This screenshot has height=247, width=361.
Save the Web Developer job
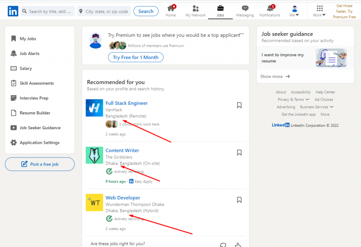pos(239,200)
